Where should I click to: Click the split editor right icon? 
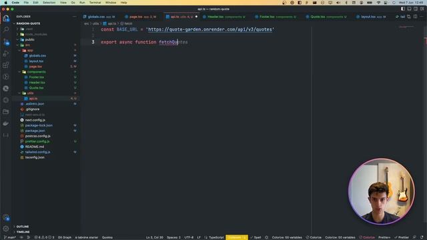click(x=415, y=17)
